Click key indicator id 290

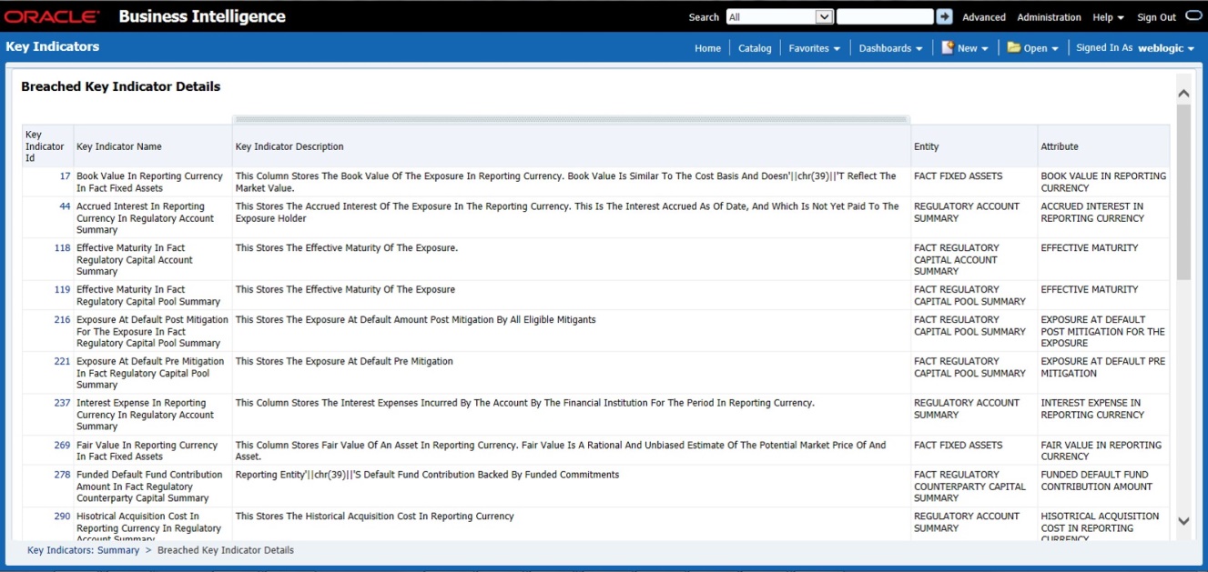pyautogui.click(x=62, y=517)
